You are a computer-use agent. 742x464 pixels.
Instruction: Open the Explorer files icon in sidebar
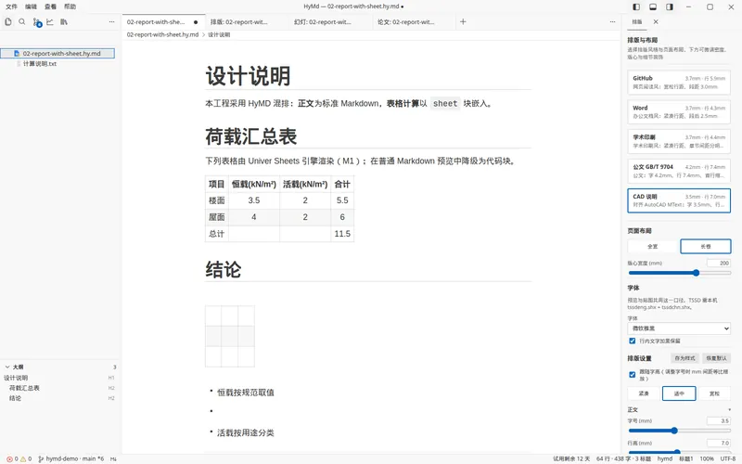[8, 21]
